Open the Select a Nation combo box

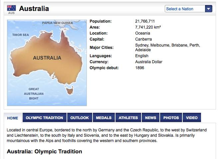(x=185, y=9)
